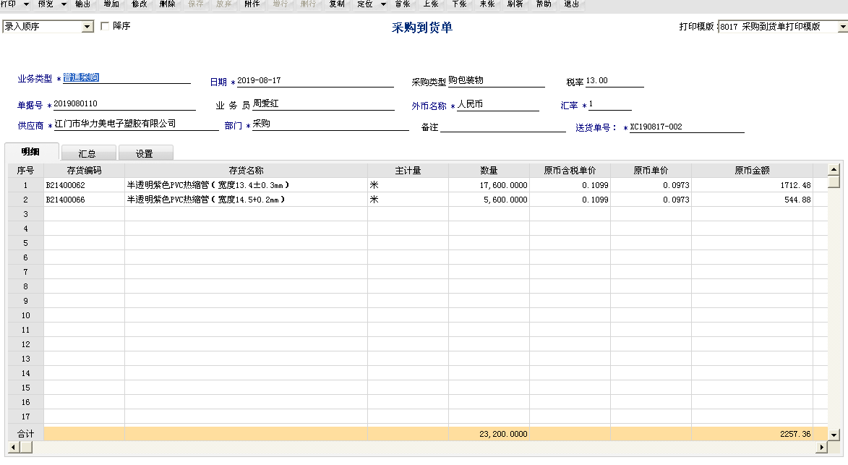Select row number 3 in the grid

pyautogui.click(x=25, y=214)
